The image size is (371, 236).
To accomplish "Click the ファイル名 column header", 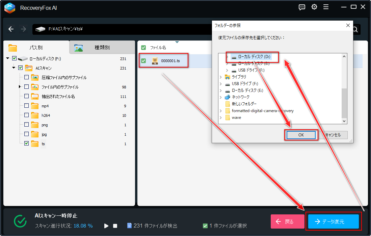I will (x=158, y=48).
